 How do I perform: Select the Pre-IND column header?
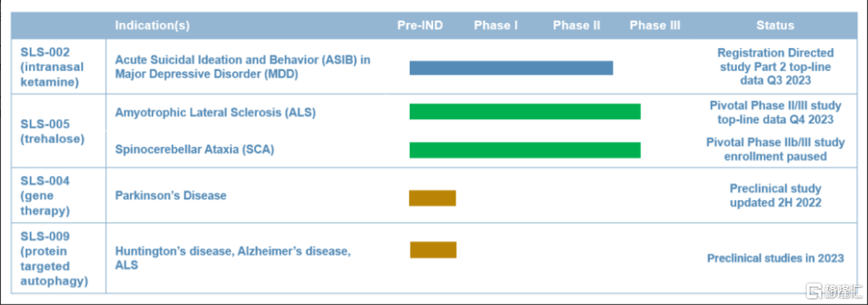point(420,26)
